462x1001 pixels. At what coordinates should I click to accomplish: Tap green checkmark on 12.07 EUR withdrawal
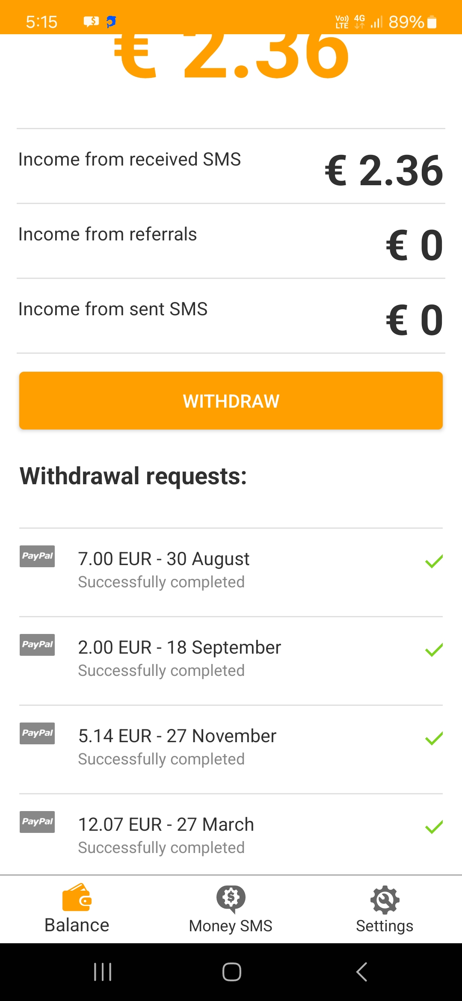[x=434, y=827]
